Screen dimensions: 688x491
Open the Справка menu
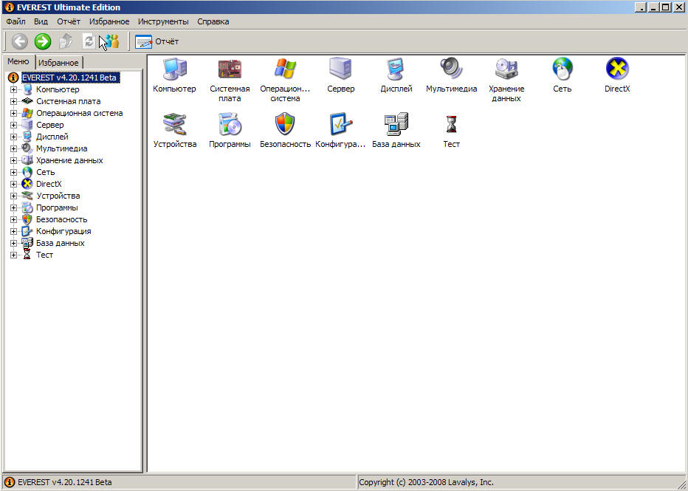click(x=213, y=21)
